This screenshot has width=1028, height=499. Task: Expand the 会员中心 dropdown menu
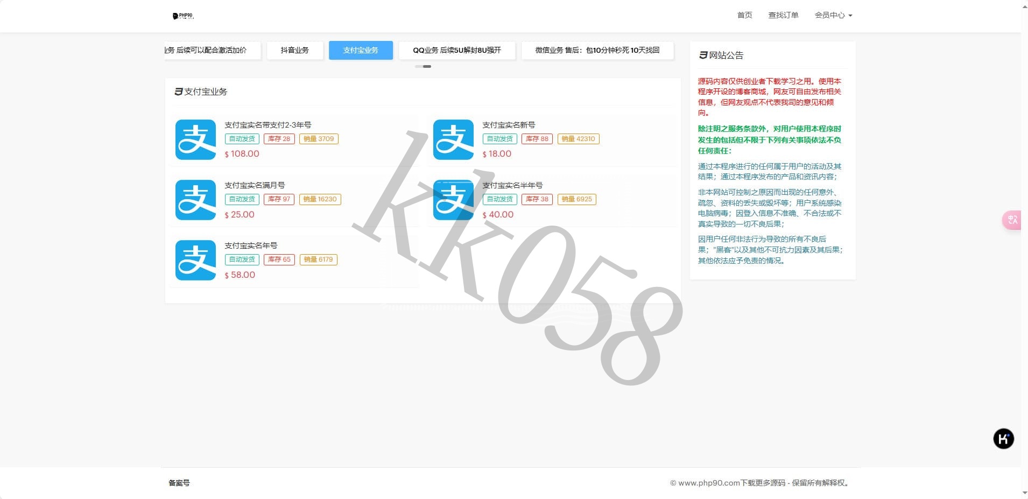click(833, 15)
